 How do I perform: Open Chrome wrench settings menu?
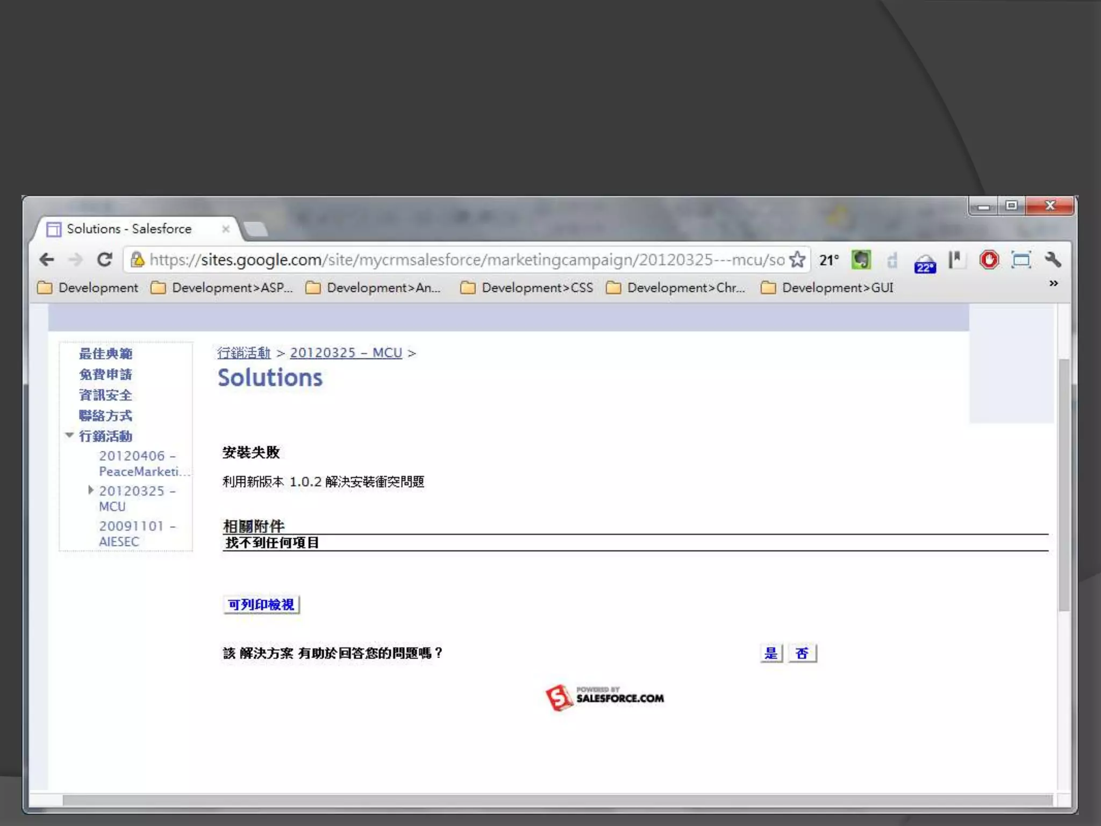tap(1053, 260)
